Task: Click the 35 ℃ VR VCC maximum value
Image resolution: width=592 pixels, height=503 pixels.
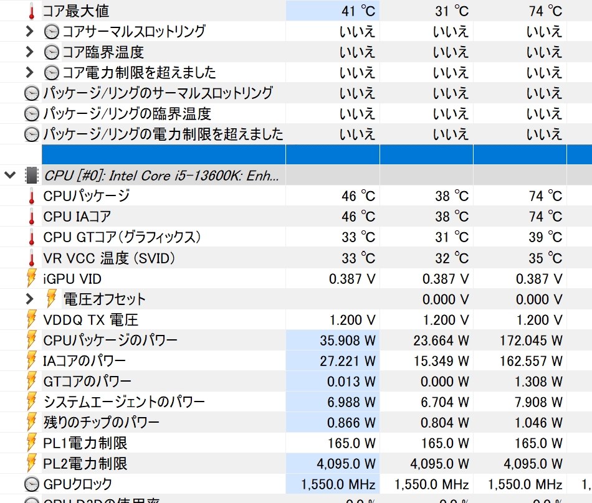Action: (x=545, y=258)
